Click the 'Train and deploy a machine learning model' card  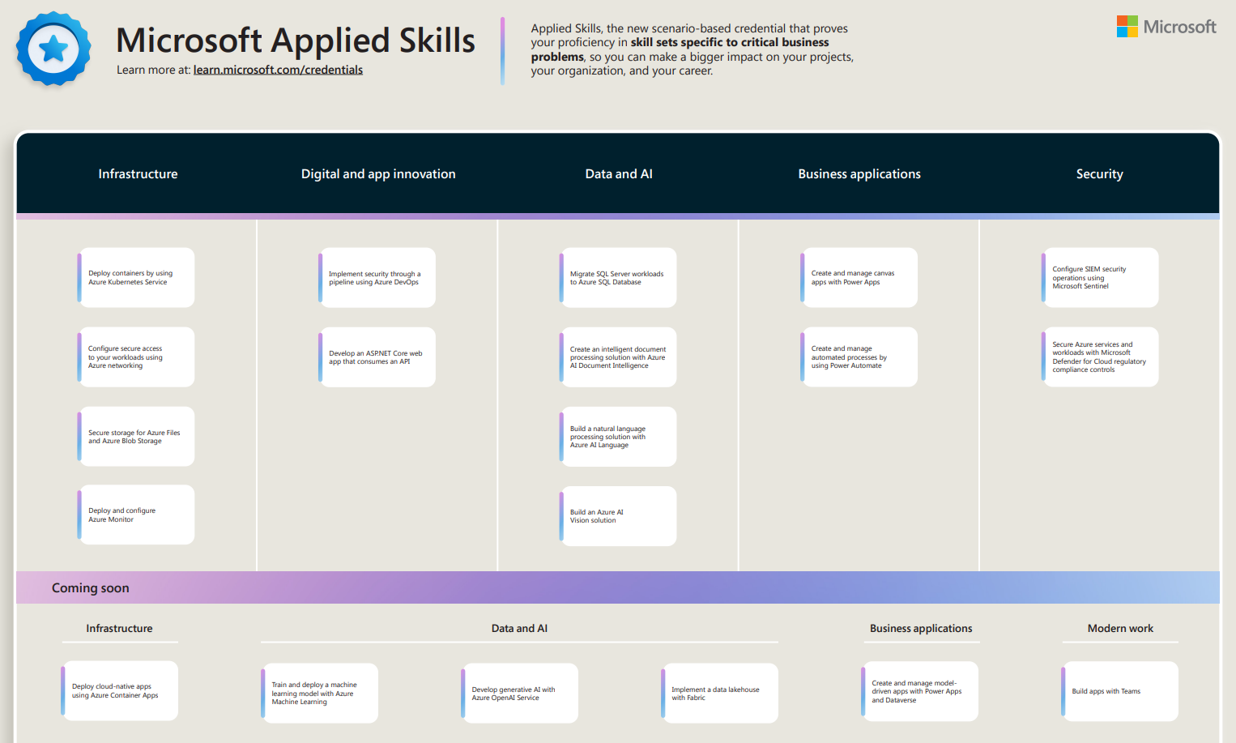[319, 693]
